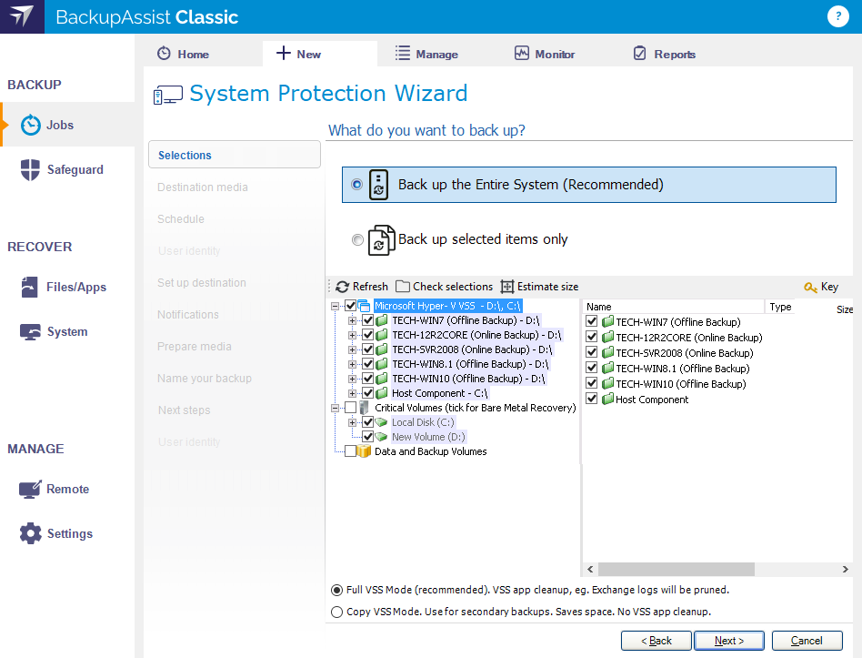Collapse the Microsoft Hyper-V VSS node
Screen dimensions: 862x658
click(x=335, y=306)
